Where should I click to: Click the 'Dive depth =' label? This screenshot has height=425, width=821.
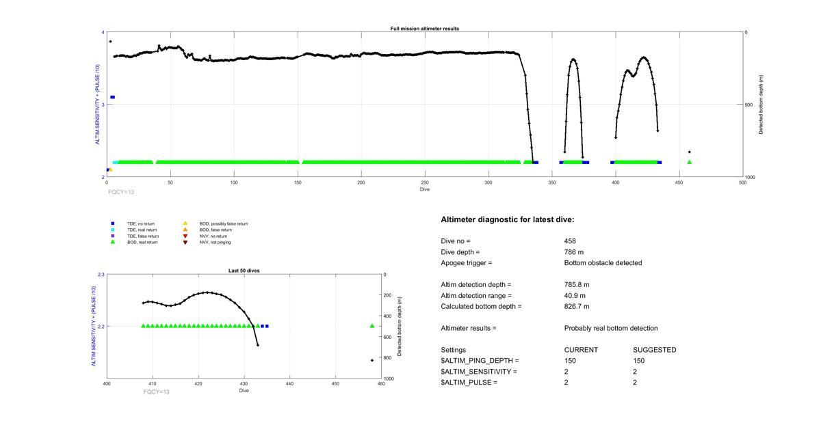(460, 252)
